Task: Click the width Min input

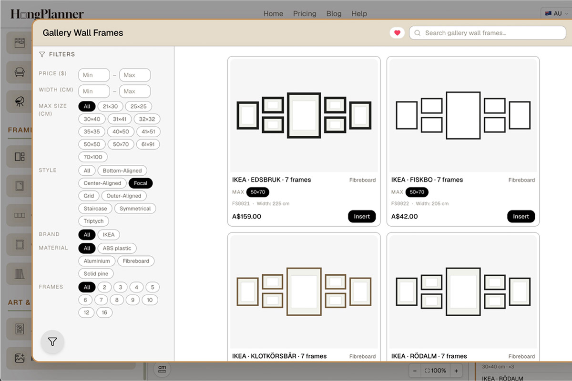Action: point(94,91)
